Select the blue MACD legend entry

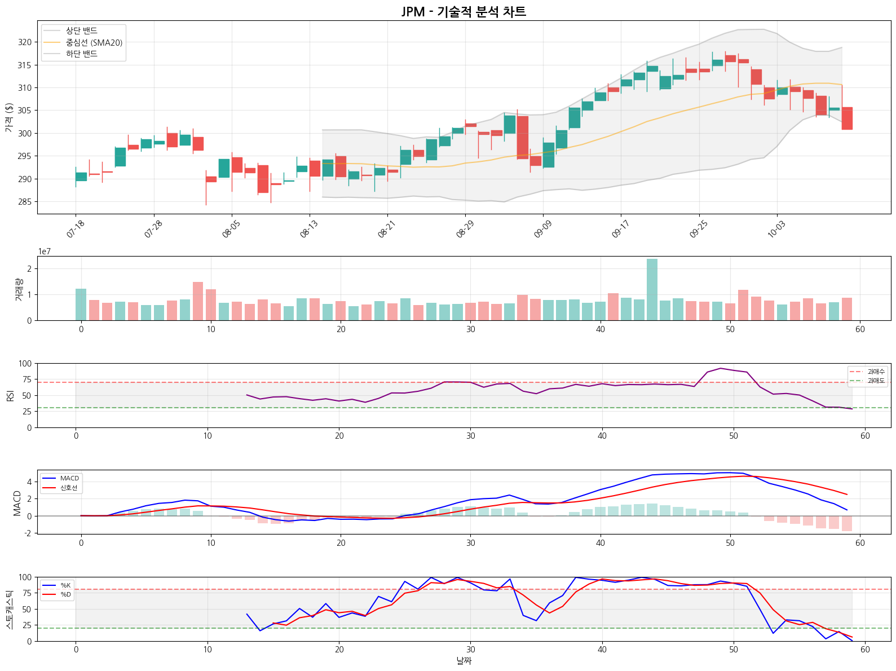pos(69,478)
